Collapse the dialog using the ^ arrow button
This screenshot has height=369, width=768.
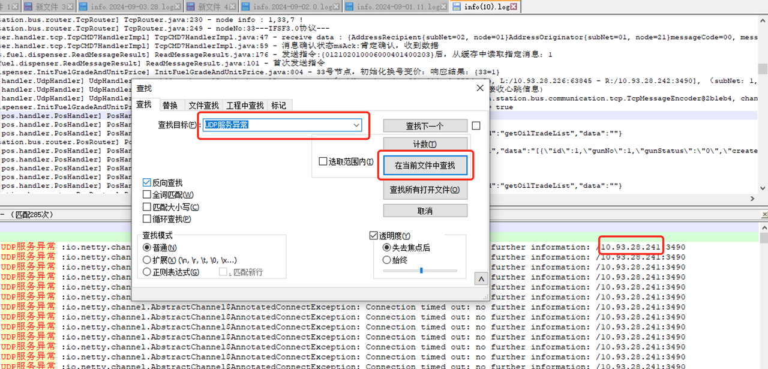click(x=480, y=279)
